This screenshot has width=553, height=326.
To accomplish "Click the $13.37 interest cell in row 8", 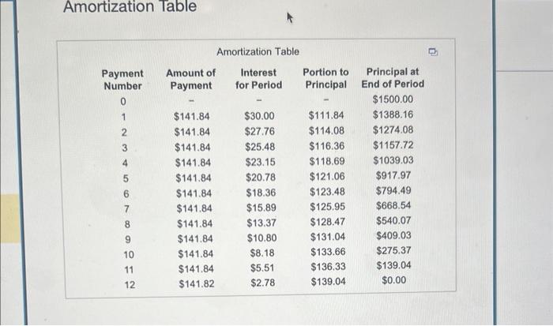I will click(261, 223).
